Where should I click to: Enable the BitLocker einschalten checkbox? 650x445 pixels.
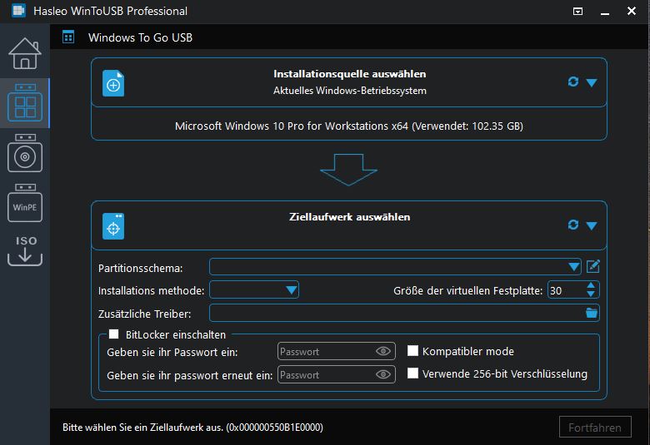pos(113,334)
